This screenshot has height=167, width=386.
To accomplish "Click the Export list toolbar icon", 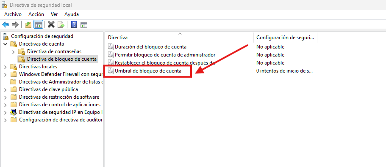I will click(61, 24).
